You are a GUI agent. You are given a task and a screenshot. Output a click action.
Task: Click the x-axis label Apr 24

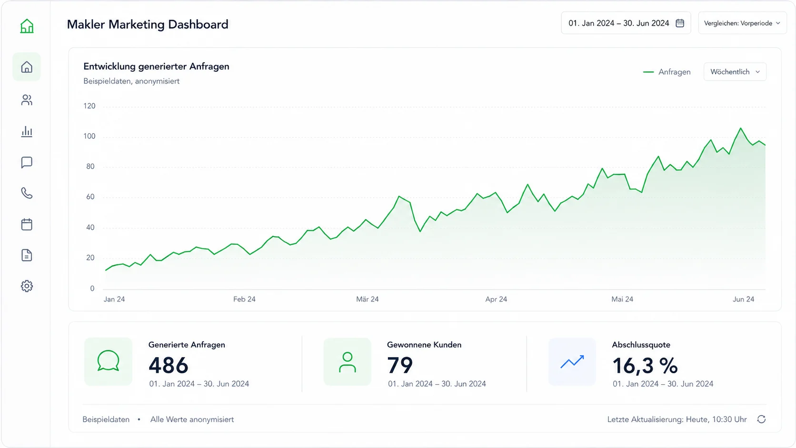tap(496, 299)
